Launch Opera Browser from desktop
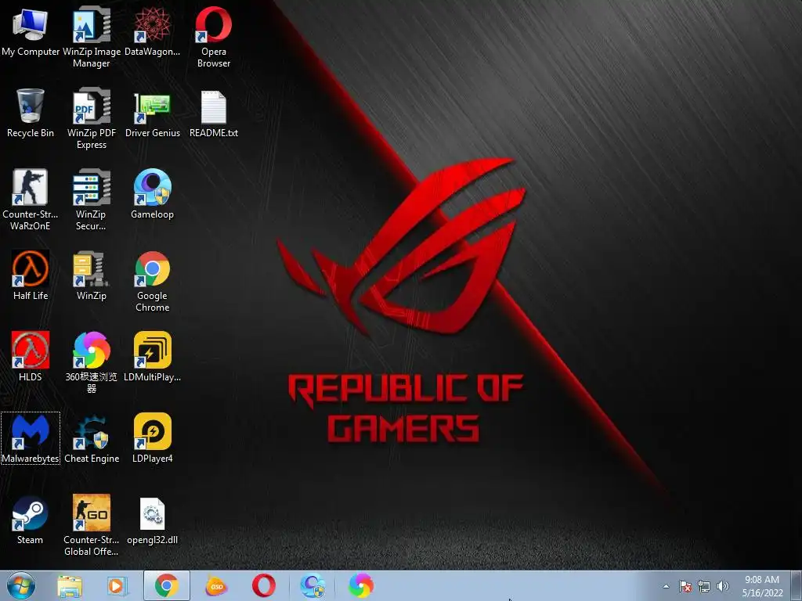802x601 pixels. point(214,37)
